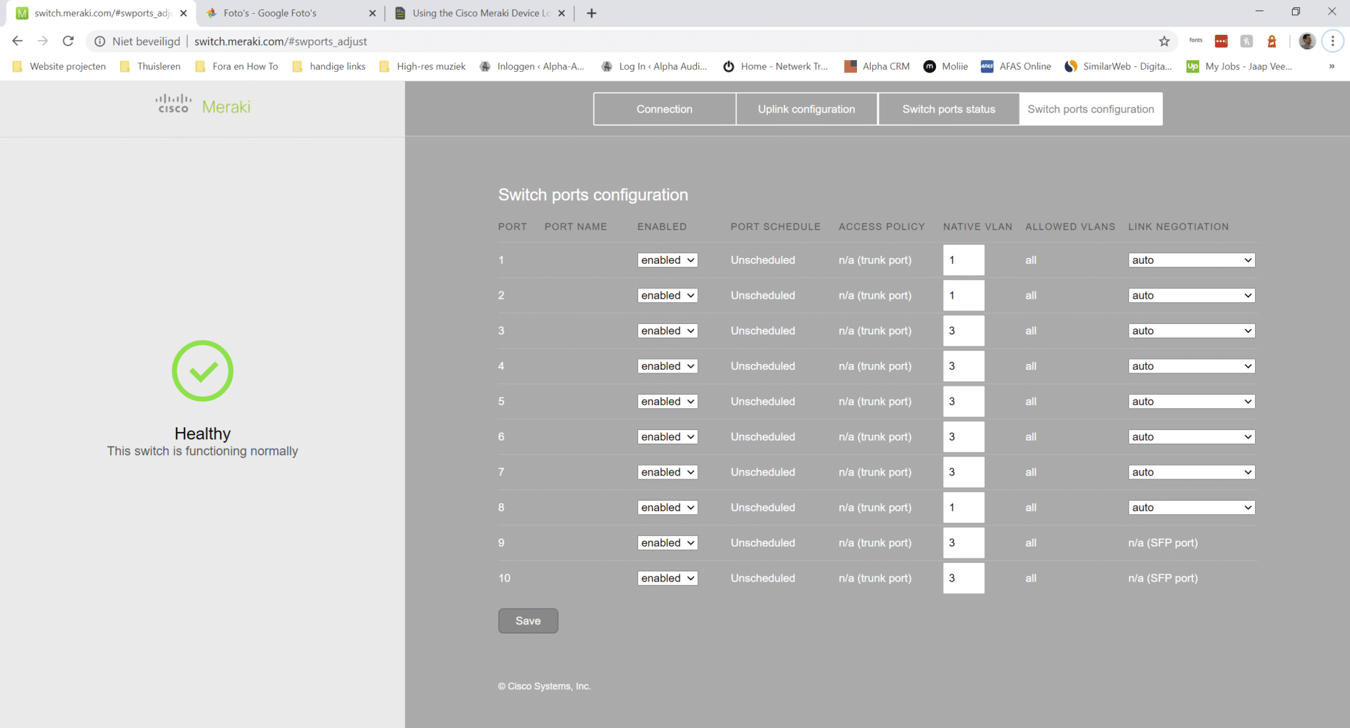
Task: Click the address bar URL switch.meraki.com
Action: pyautogui.click(x=281, y=41)
